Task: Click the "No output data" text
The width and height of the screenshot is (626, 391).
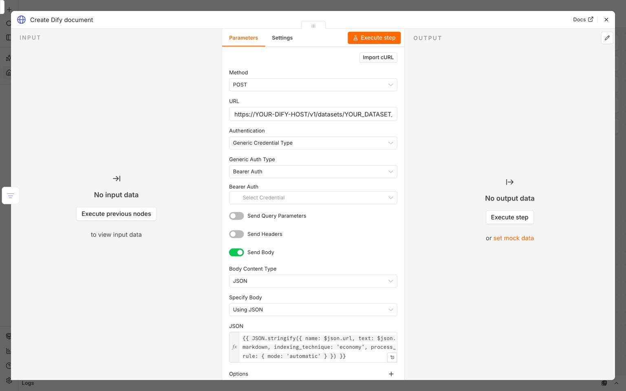Action: pyautogui.click(x=509, y=198)
